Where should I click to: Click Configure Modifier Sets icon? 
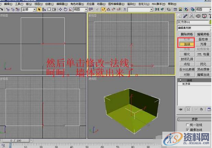pyautogui.click(x=209, y=109)
